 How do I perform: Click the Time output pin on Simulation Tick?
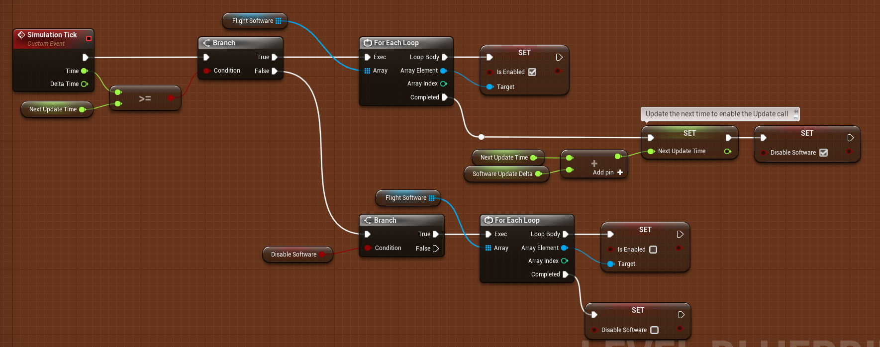pos(84,71)
